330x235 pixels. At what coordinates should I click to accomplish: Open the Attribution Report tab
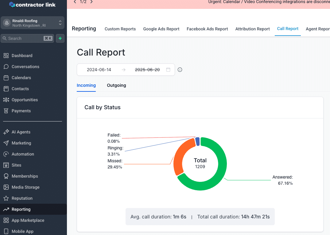pyautogui.click(x=252, y=29)
